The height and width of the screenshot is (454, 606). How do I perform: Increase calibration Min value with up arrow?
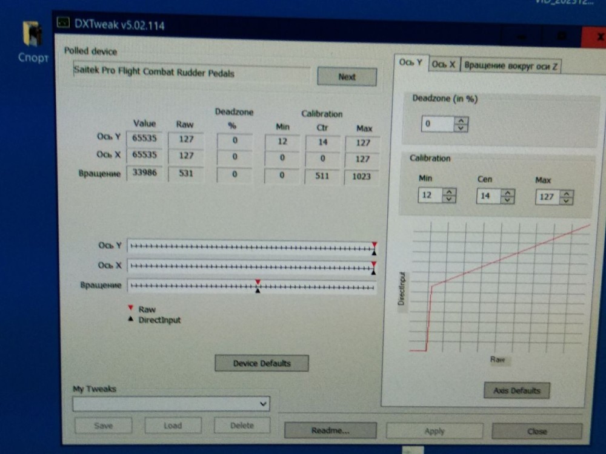[x=449, y=192]
